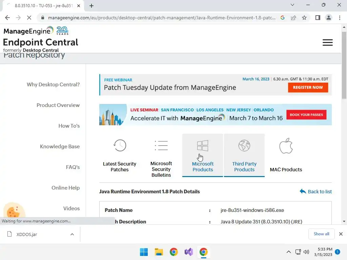Open File Explorer from taskbar

159,252
